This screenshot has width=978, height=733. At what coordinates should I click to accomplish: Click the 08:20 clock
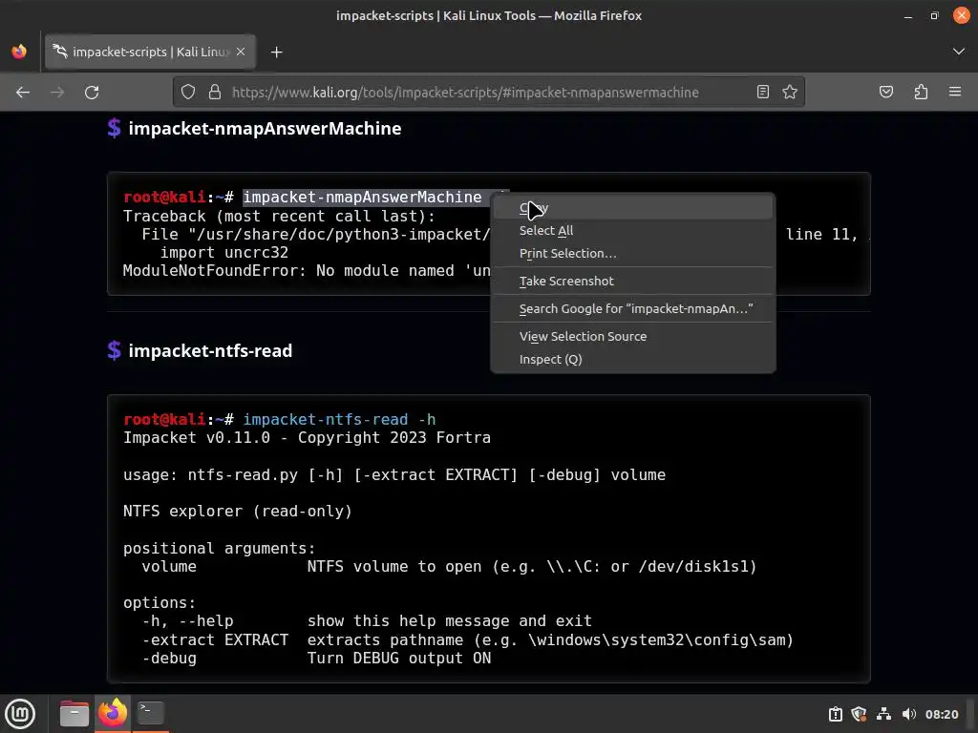pos(941,714)
